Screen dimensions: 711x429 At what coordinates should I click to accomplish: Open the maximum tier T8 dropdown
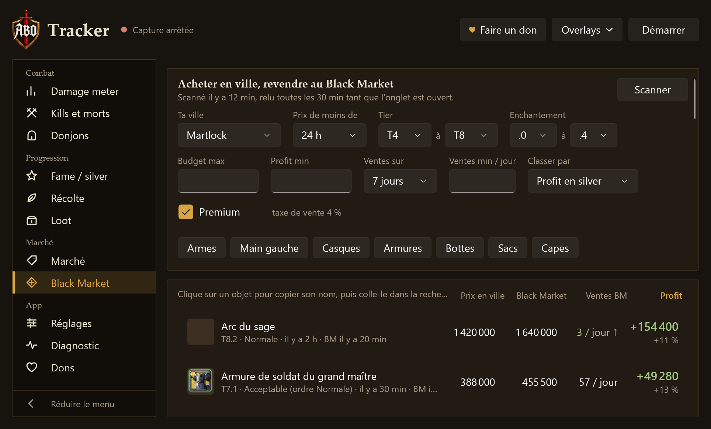pos(471,135)
